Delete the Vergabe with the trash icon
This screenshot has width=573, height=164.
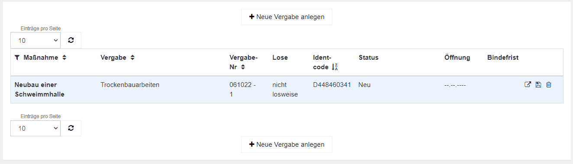tap(549, 85)
